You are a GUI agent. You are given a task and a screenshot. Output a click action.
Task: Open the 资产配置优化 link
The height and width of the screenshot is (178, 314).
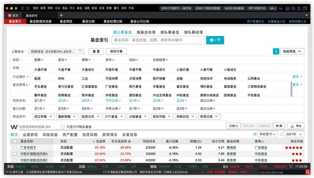[256, 22]
